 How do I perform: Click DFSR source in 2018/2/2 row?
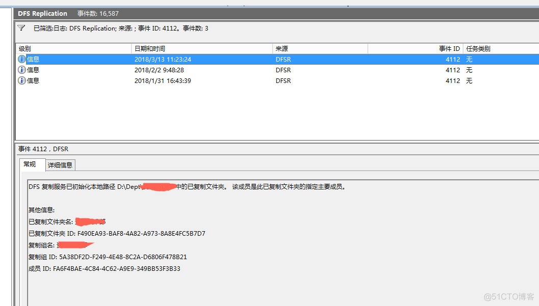pyautogui.click(x=283, y=70)
